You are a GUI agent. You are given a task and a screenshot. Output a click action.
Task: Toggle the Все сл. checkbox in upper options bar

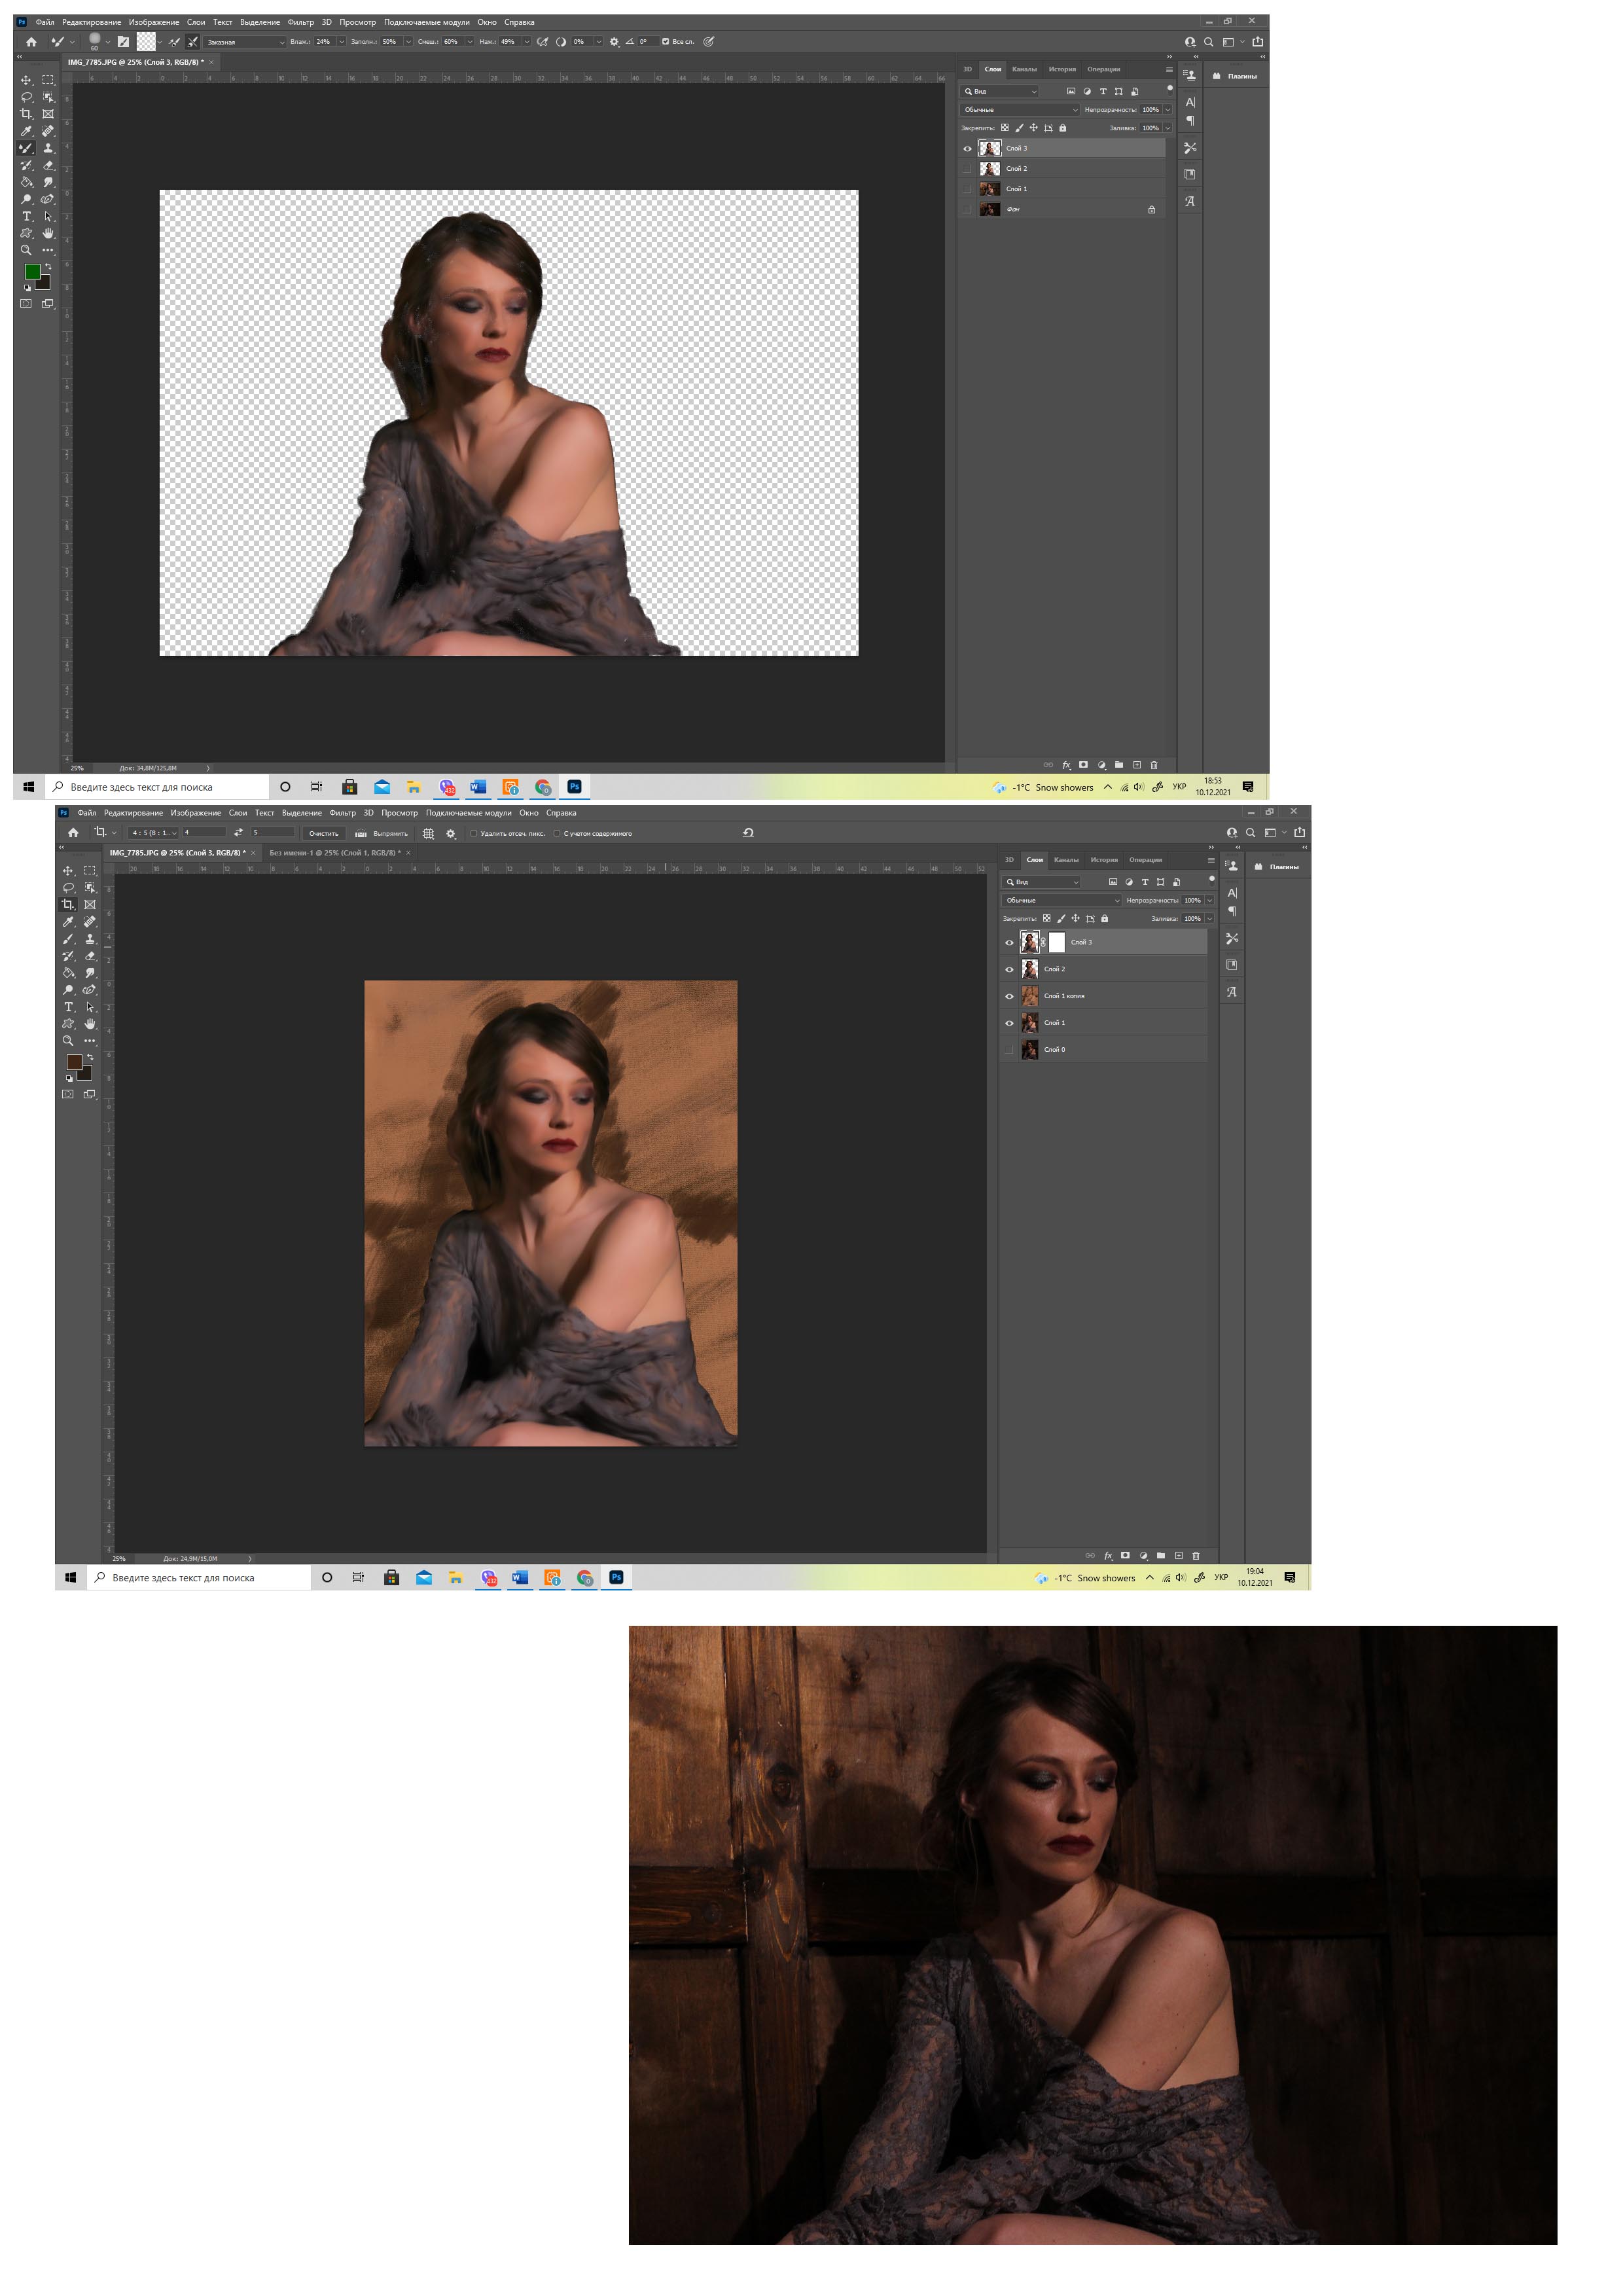[665, 42]
